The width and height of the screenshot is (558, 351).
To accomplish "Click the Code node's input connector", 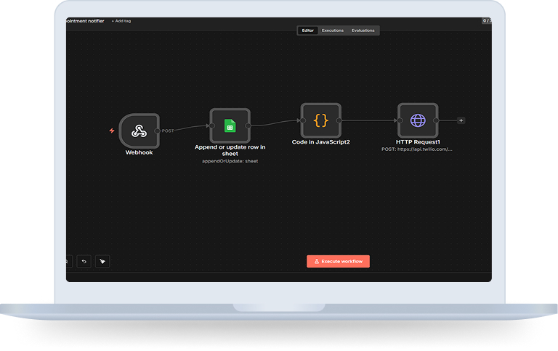I will tap(302, 120).
